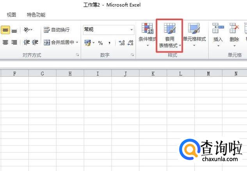This screenshot has height=171, width=247.
Task: Open 套用表格格式 table format gallery
Action: coord(169,35)
